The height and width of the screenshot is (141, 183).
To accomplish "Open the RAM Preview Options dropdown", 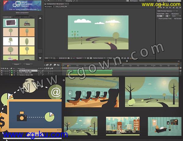I will tap(167, 11).
